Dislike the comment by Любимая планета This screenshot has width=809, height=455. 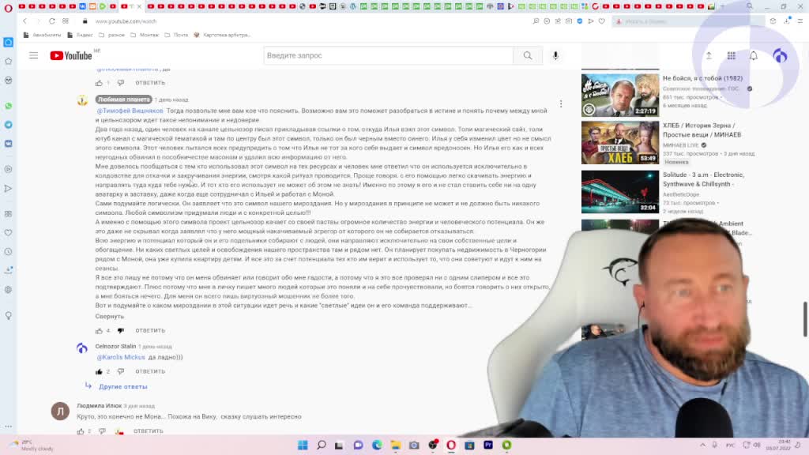click(121, 331)
